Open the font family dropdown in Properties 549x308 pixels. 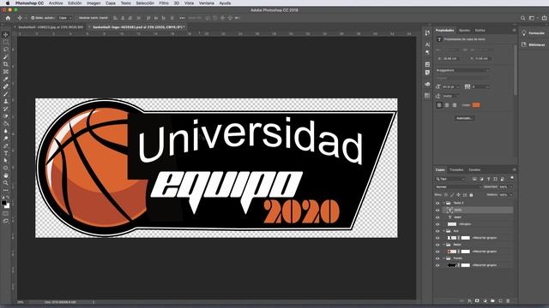[462, 70]
